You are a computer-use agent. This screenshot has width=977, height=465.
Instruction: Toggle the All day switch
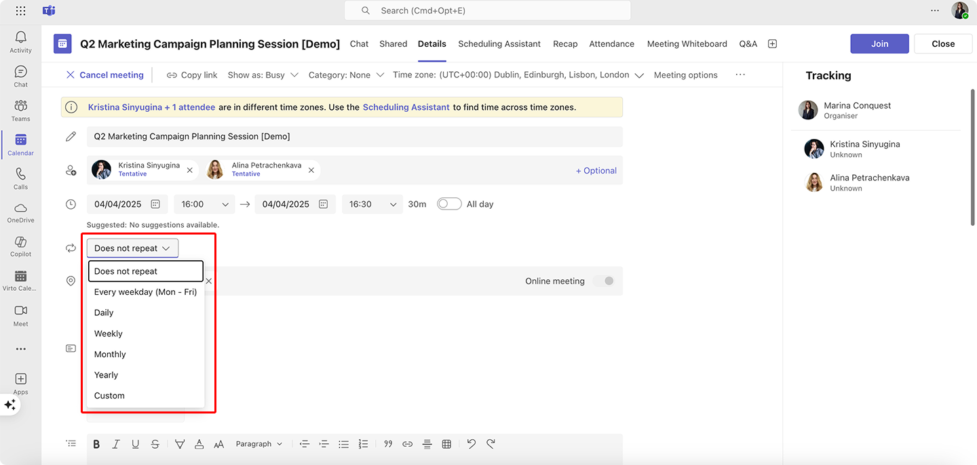pyautogui.click(x=449, y=203)
